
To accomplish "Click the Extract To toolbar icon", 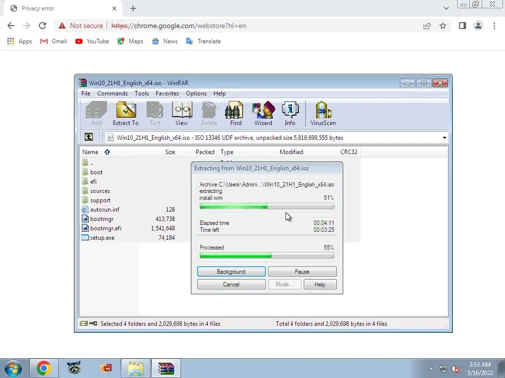I will 126,114.
